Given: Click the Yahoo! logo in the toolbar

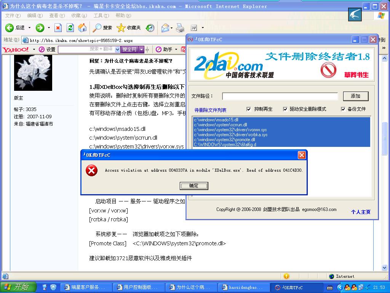Looking at the screenshot, I should pyautogui.click(x=16, y=49).
